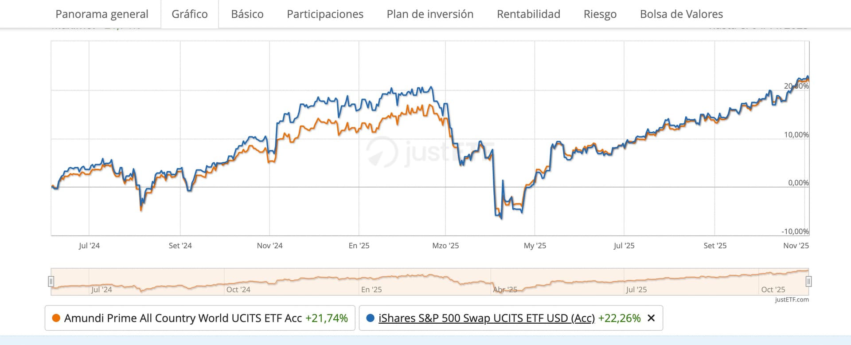Open the Riesgo tab
851x345 pixels.
(600, 14)
